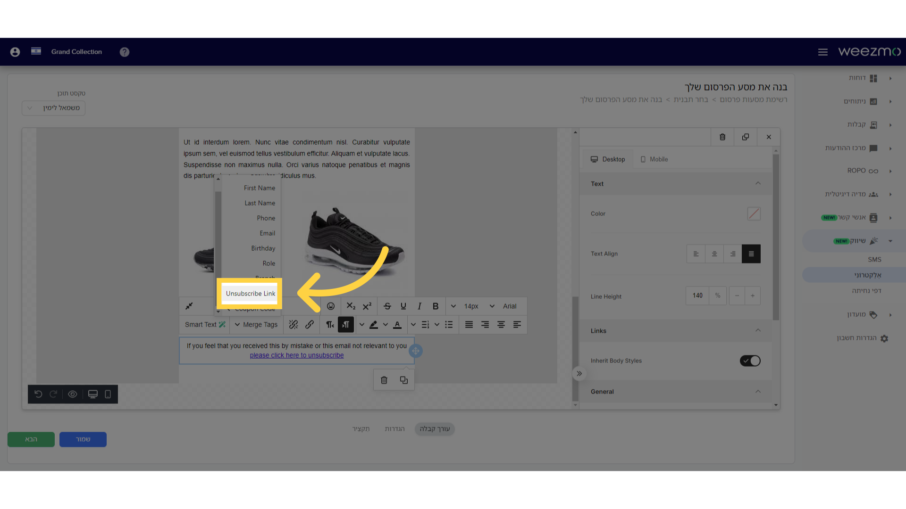Screen dimensions: 906x509
Task: Open the content text direction dropdown
Action: pyautogui.click(x=53, y=108)
